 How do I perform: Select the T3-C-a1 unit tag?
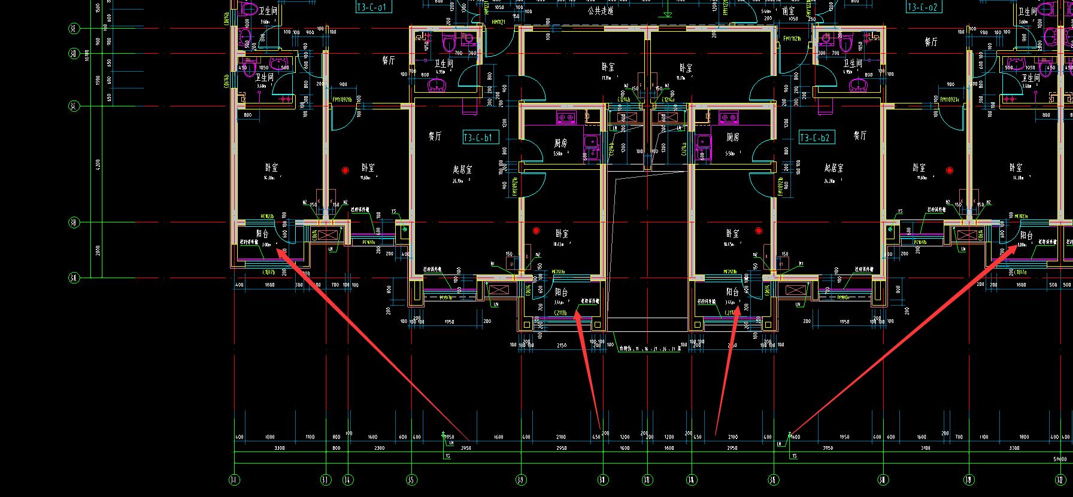pos(373,7)
